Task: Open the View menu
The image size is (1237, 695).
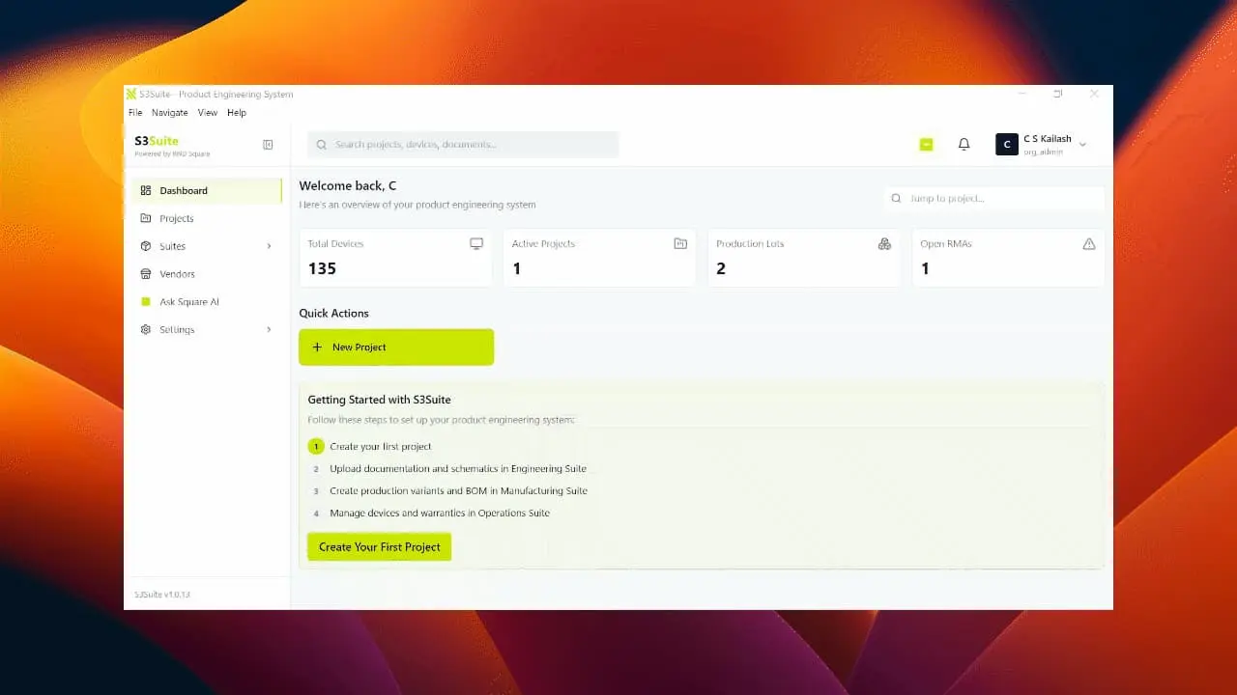Action: [208, 113]
